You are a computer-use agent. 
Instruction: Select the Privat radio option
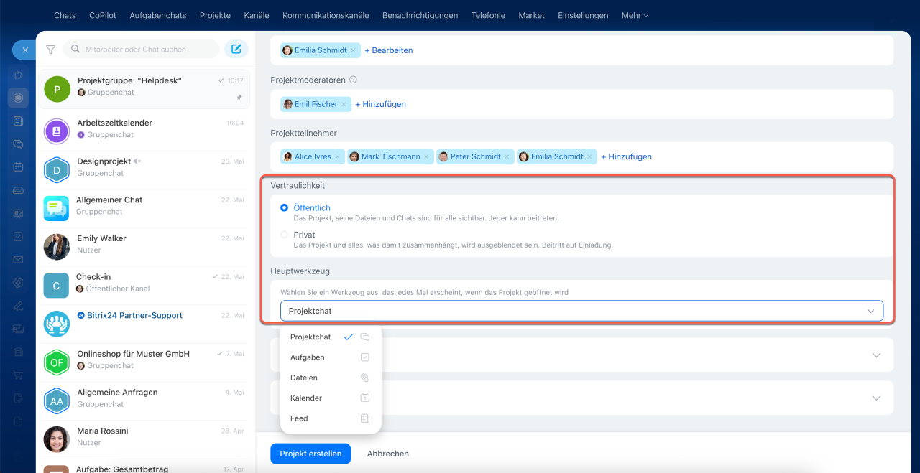285,235
